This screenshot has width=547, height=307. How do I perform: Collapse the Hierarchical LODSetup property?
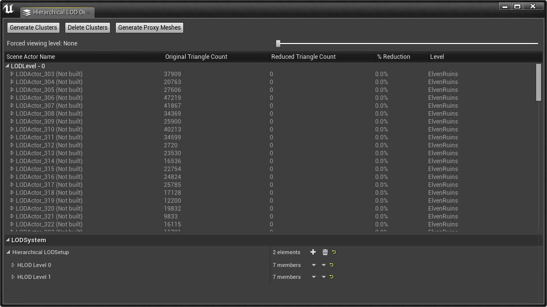pyautogui.click(x=8, y=252)
